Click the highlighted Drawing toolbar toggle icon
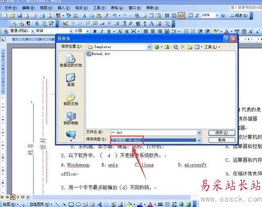 click(x=181, y=16)
